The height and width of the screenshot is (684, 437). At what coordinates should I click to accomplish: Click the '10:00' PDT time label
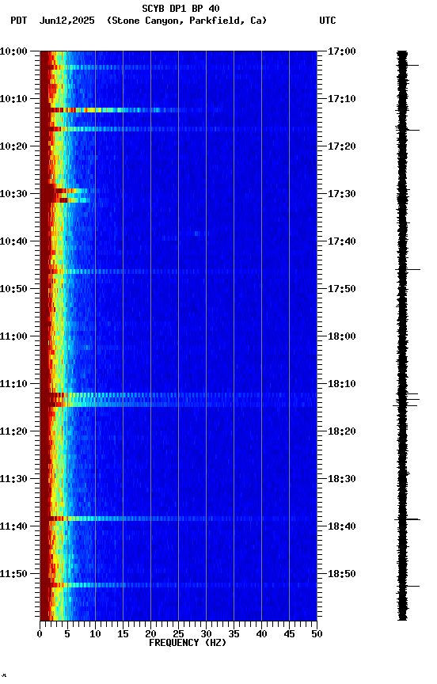pyautogui.click(x=13, y=51)
